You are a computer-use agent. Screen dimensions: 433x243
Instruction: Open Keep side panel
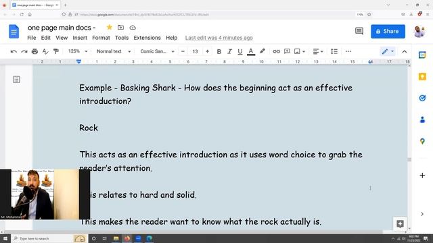coord(422,76)
